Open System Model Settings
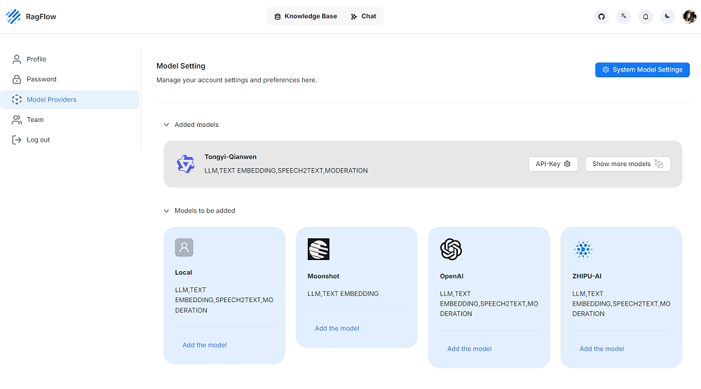The height and width of the screenshot is (389, 701). click(642, 70)
